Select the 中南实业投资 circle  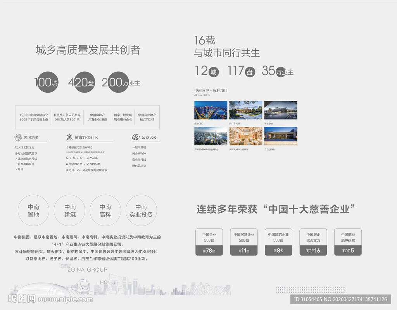[141, 210]
